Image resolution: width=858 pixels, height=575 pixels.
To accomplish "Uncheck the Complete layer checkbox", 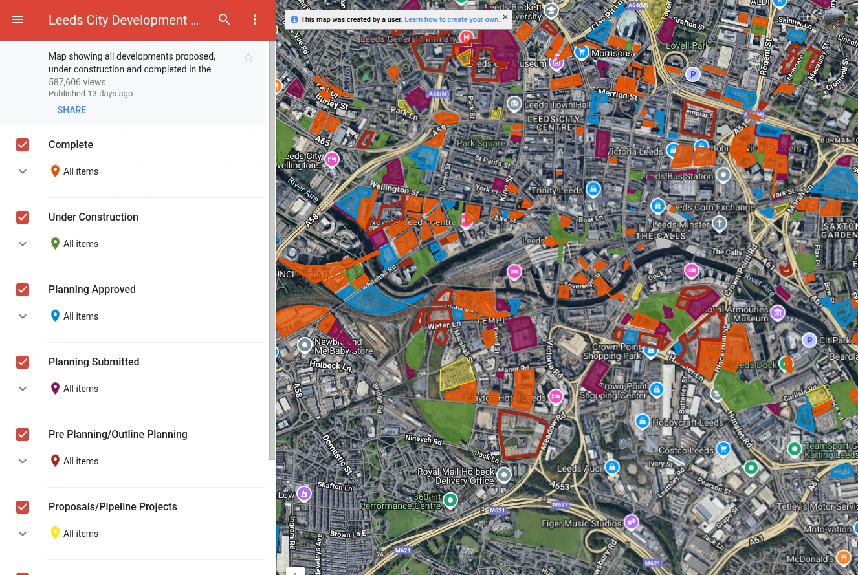I will 23,145.
